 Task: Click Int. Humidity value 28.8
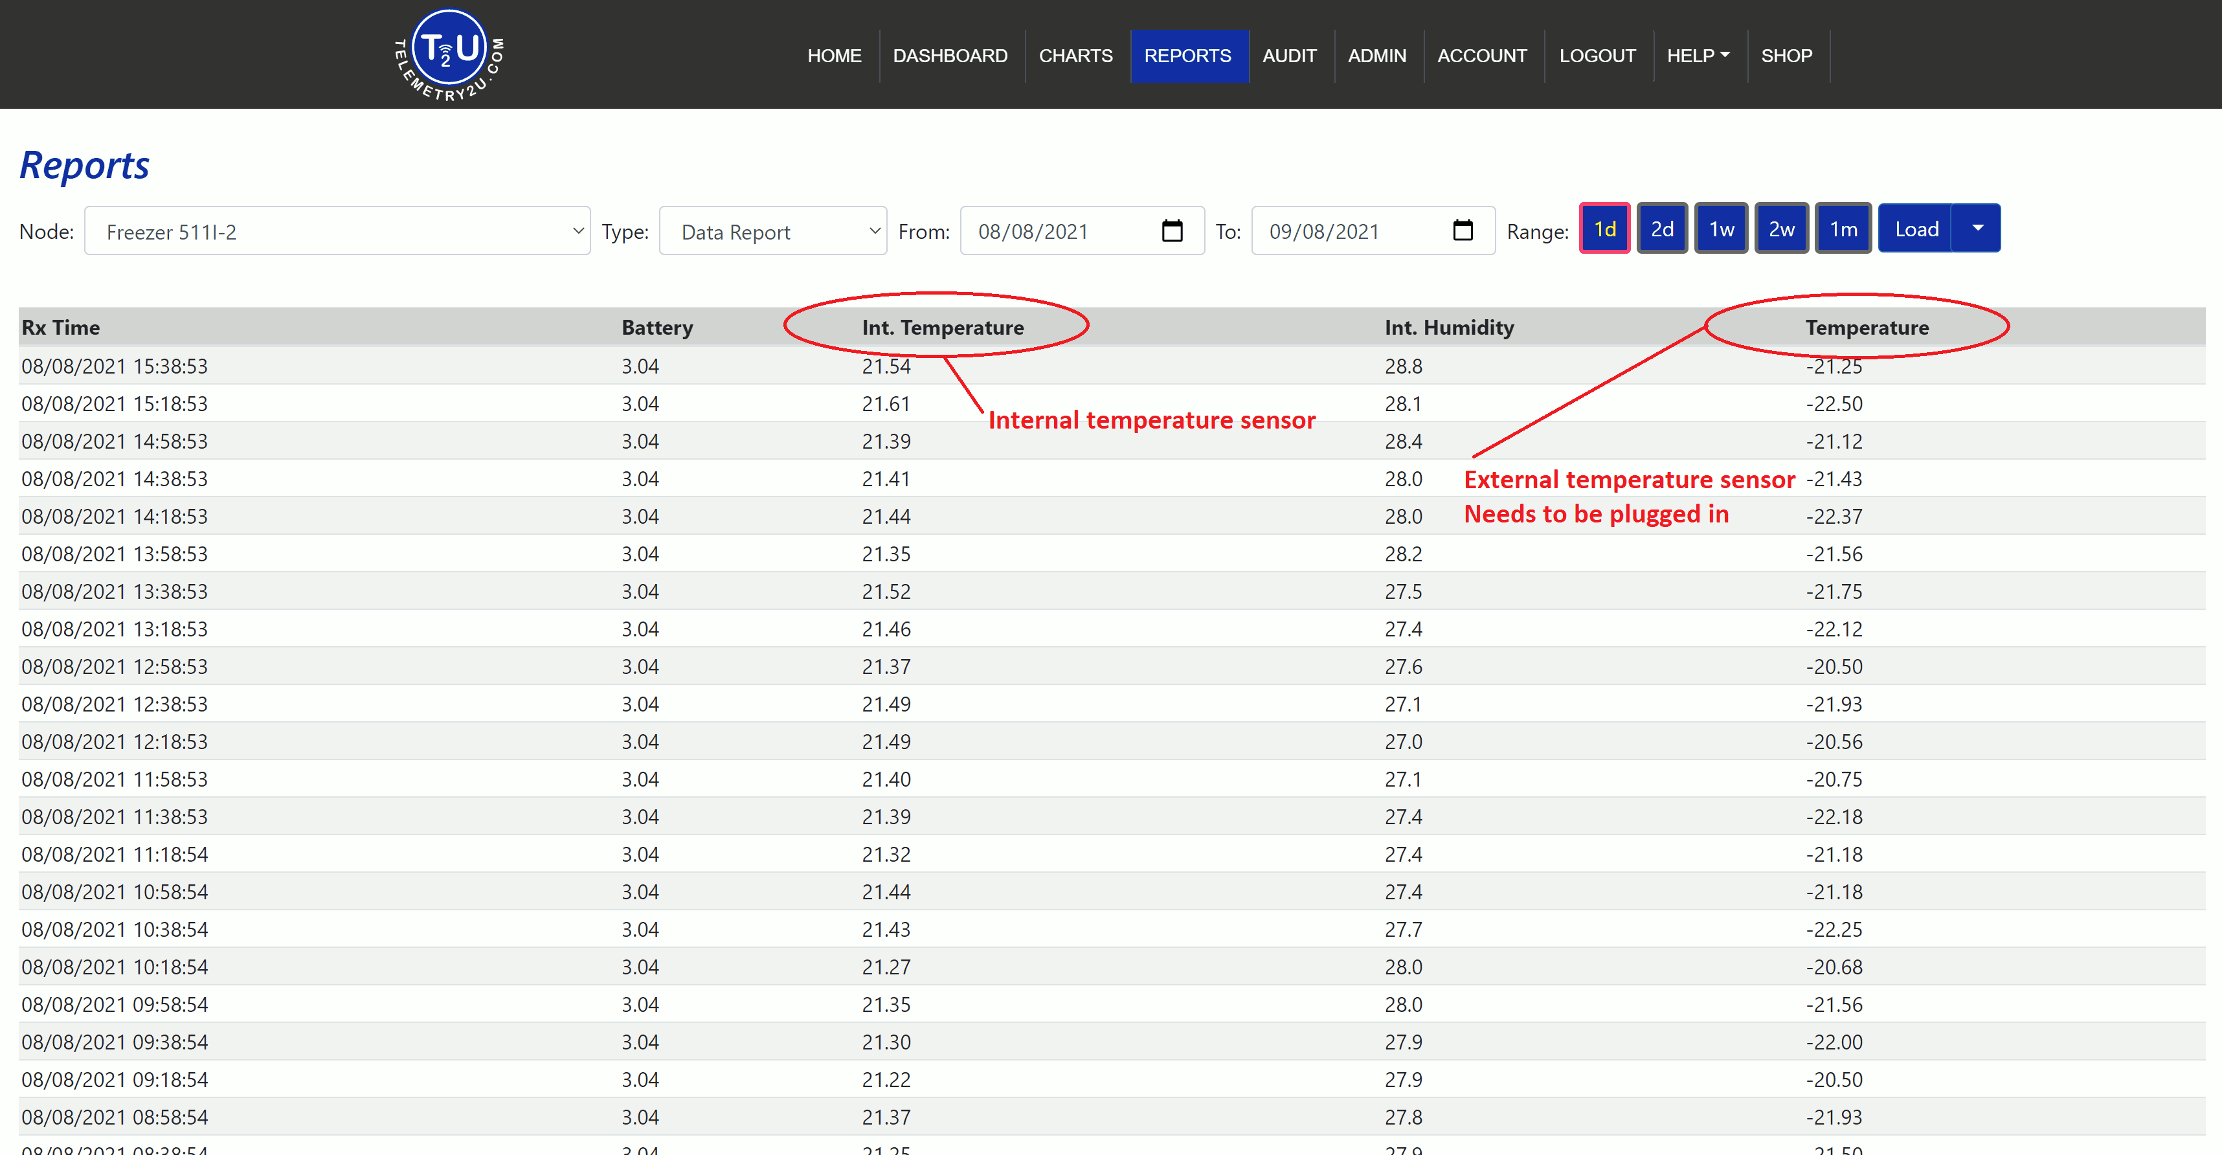click(1404, 366)
